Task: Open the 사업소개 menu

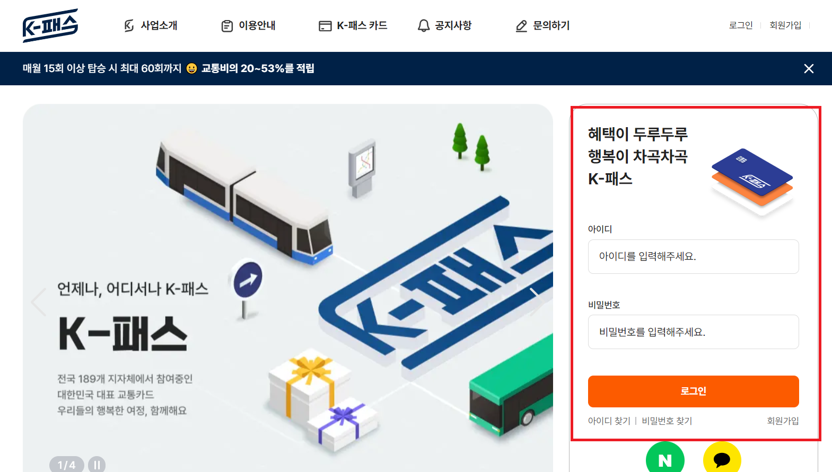Action: point(151,25)
